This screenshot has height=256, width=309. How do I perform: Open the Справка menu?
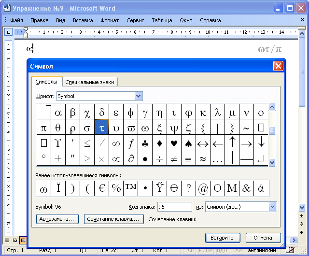coord(211,20)
